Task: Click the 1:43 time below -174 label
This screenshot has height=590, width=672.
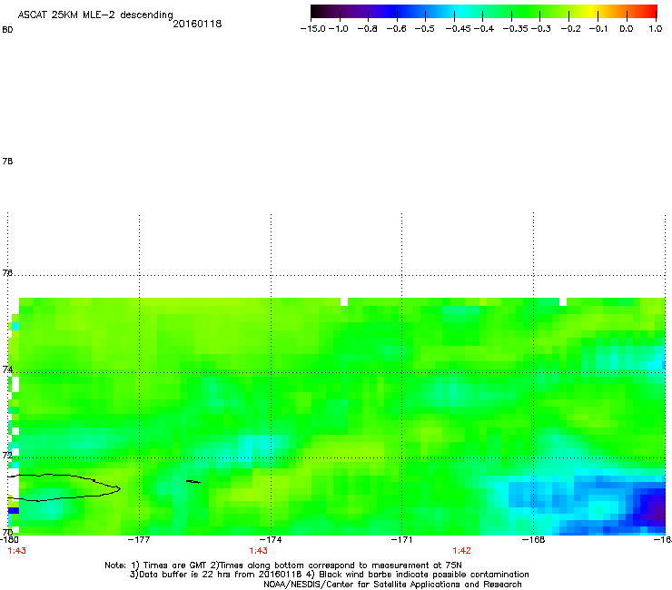Action: point(259,551)
